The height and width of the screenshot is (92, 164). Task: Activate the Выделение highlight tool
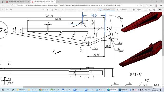pos(122,10)
